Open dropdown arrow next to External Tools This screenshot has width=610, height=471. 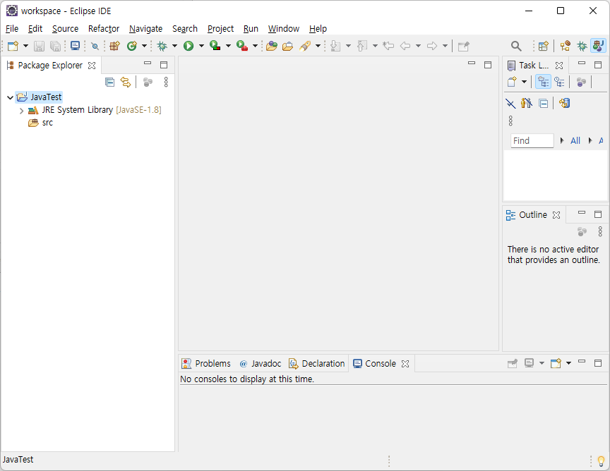click(x=255, y=46)
